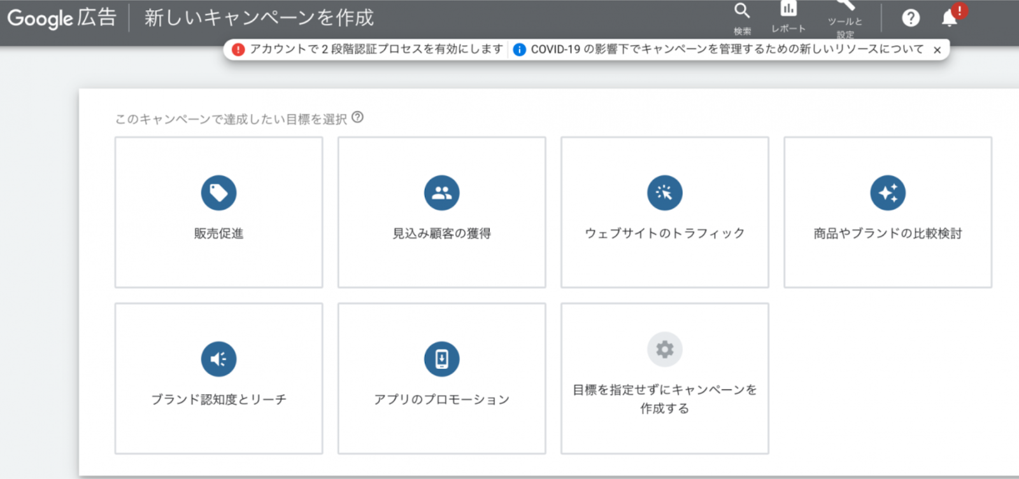Image resolution: width=1019 pixels, height=479 pixels.
Task: Open ツールと設定 wrench icon
Action: coord(845,5)
